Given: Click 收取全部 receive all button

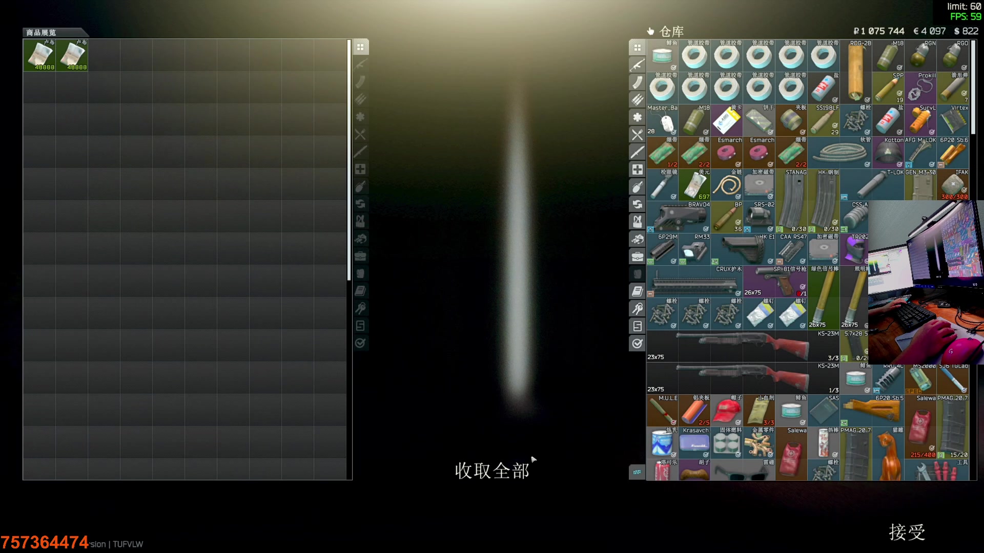Looking at the screenshot, I should tap(492, 471).
